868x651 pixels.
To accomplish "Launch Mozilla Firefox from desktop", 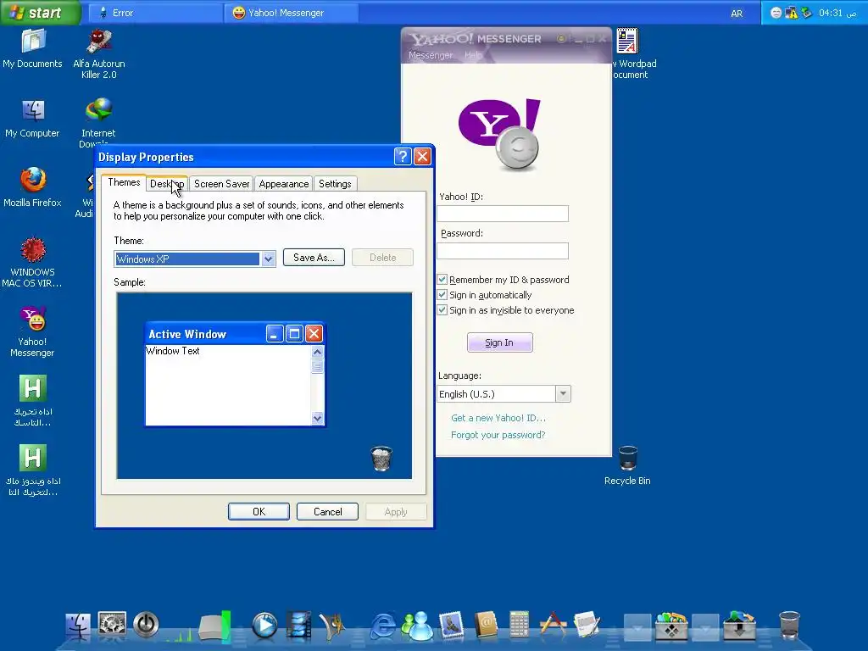I will tap(33, 187).
